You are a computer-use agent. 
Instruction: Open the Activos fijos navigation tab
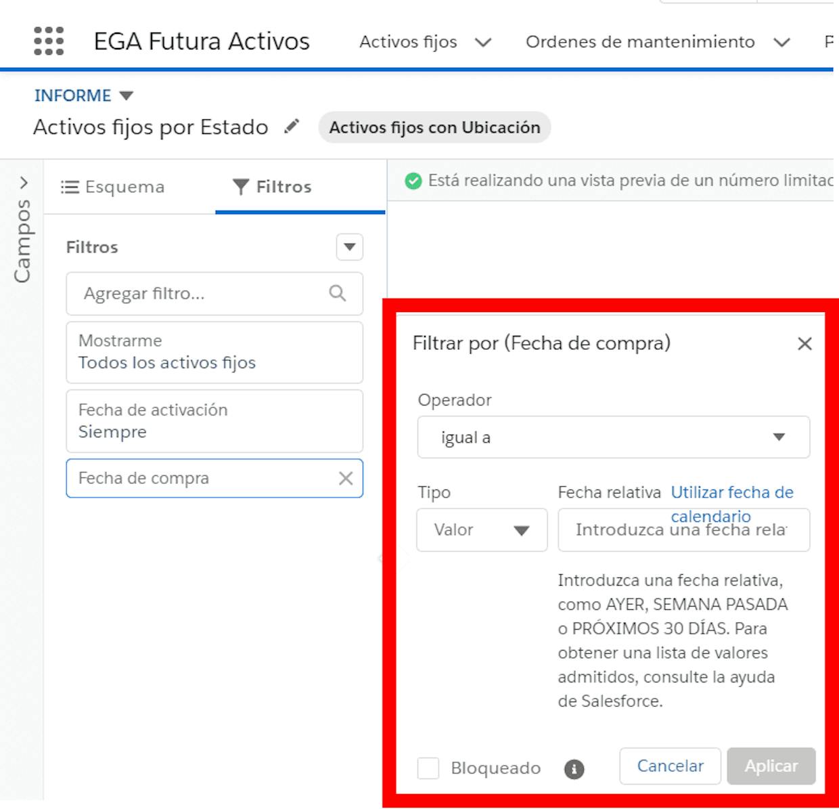408,42
